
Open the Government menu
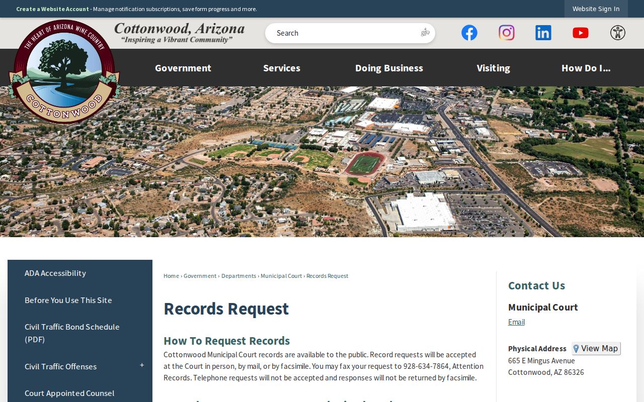(x=183, y=68)
